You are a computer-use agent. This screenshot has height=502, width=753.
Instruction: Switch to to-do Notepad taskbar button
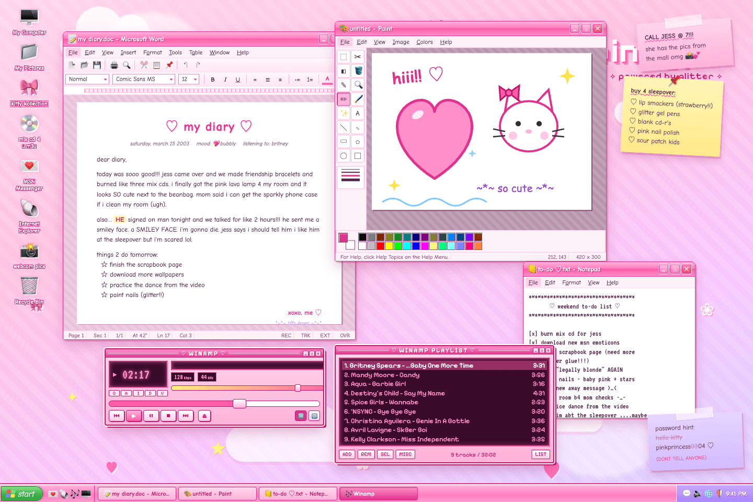(x=298, y=494)
